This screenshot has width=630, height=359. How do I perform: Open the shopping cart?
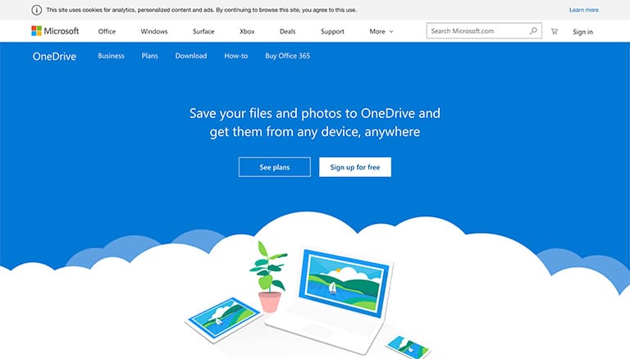click(555, 31)
